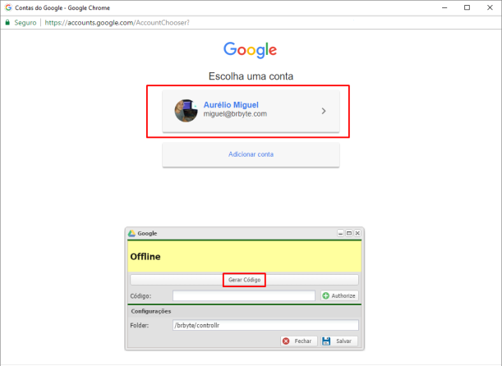Viewport: 502px width, 366px height.
Task: Maximize the Chrome browser window
Action: coord(467,7)
